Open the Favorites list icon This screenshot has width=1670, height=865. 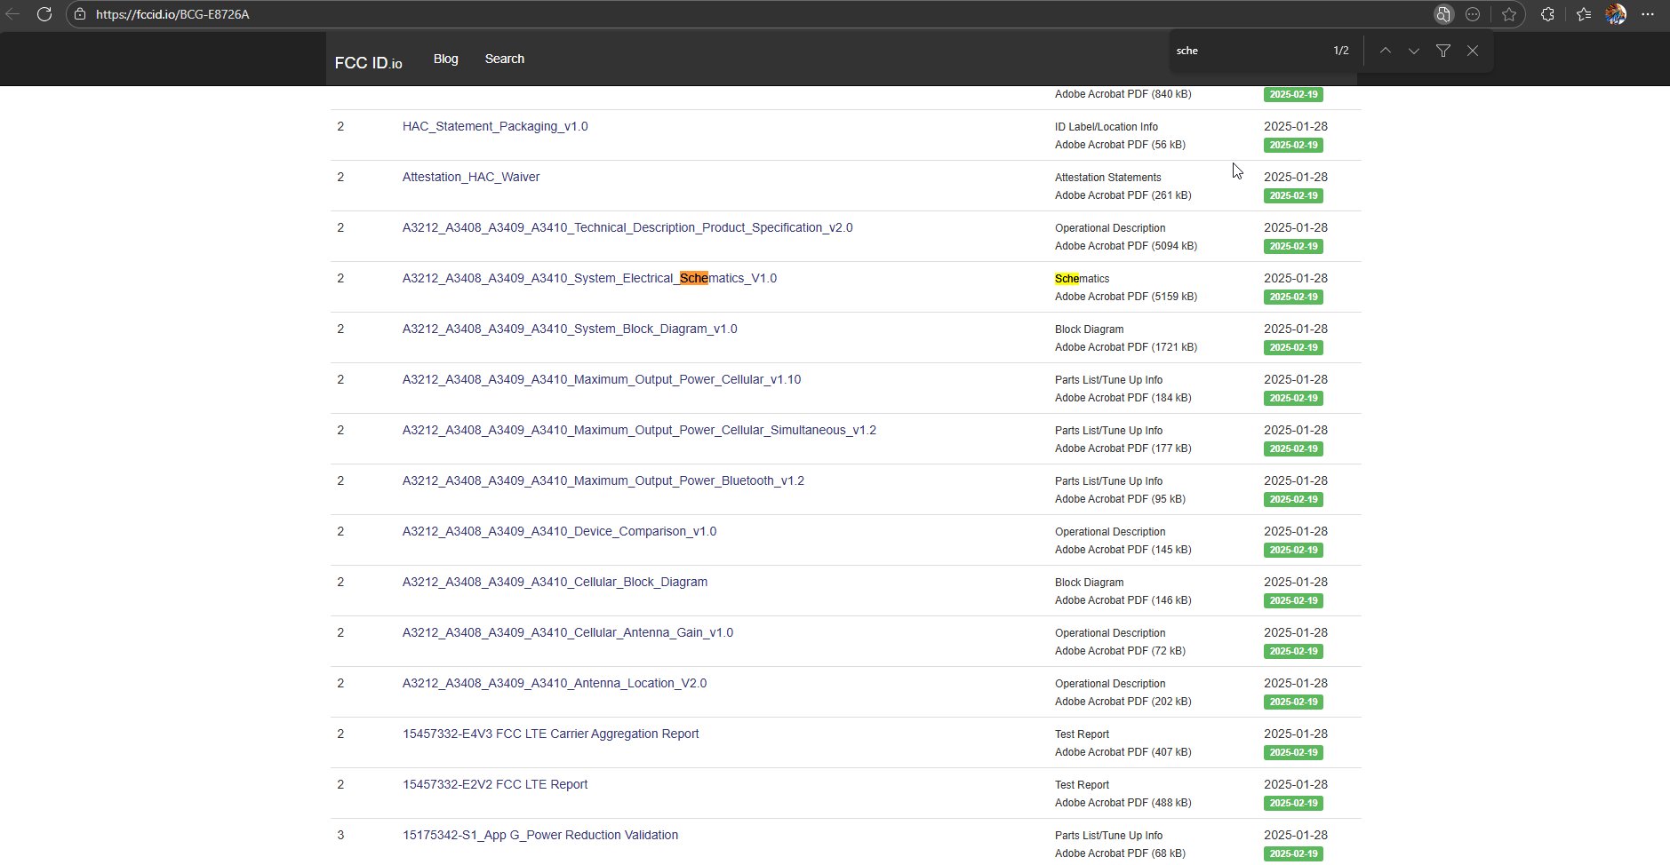pos(1584,14)
